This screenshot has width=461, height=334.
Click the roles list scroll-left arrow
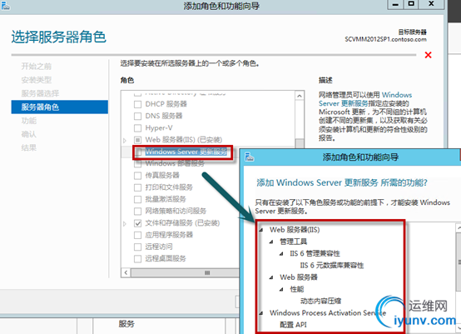(126, 273)
